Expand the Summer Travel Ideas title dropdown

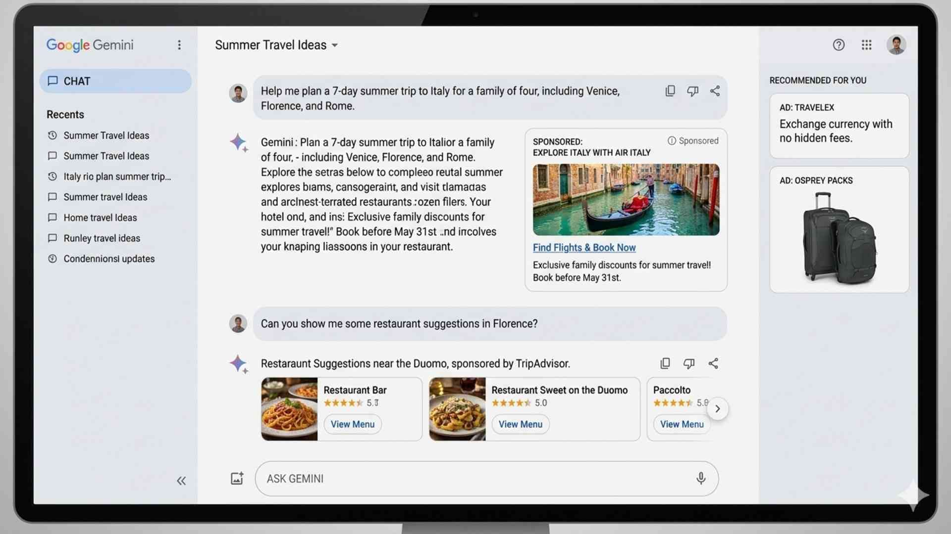335,45
